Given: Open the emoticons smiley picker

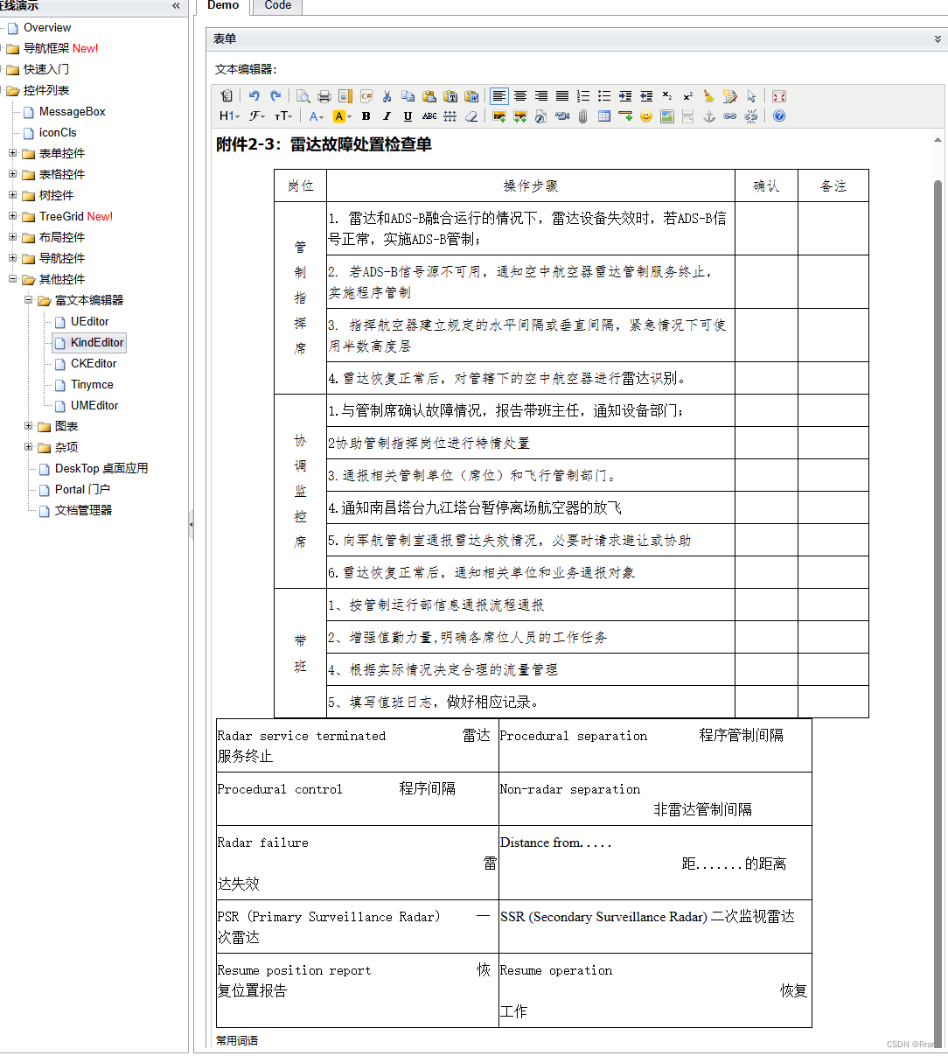Looking at the screenshot, I should point(646,116).
